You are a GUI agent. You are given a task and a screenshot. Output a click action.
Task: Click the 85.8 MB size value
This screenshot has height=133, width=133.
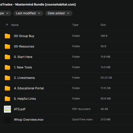point(106,98)
